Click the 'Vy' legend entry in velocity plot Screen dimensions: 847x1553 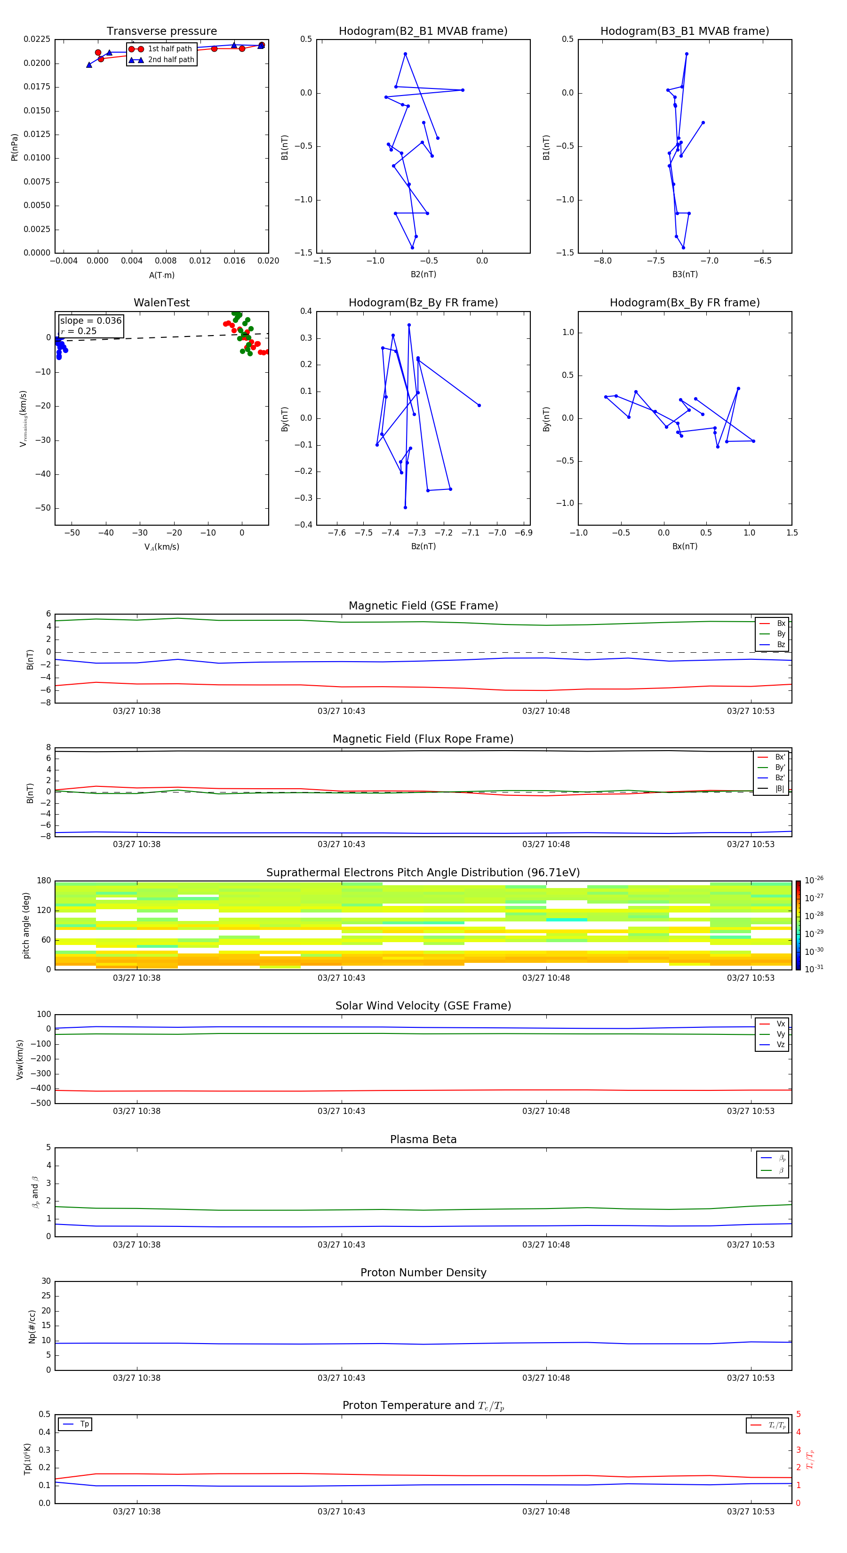click(772, 1034)
